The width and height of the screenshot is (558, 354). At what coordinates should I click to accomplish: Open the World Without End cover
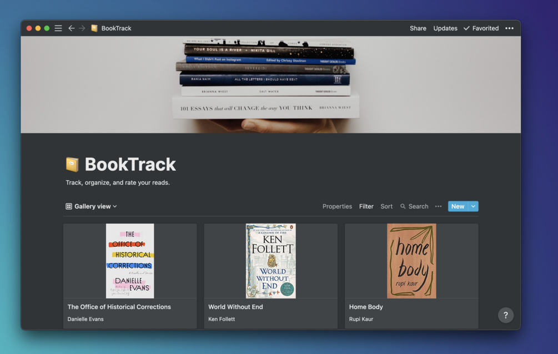tap(271, 261)
